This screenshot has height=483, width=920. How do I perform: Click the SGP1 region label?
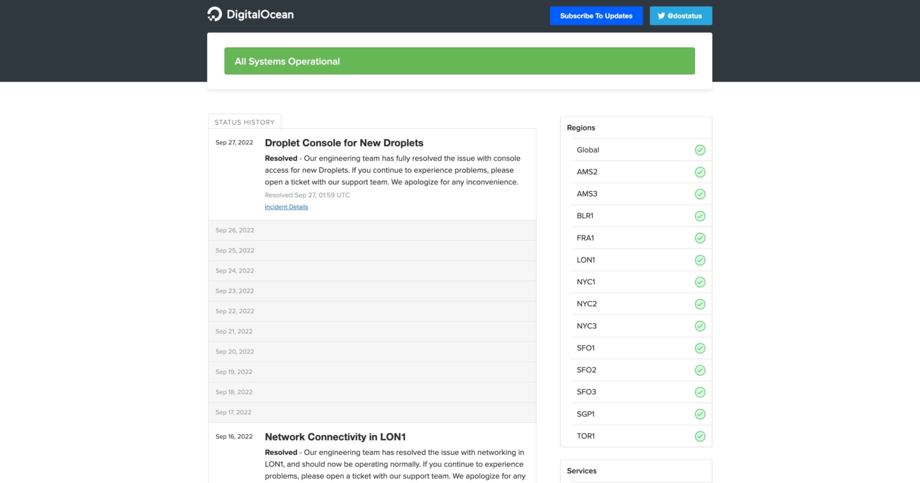click(x=586, y=415)
